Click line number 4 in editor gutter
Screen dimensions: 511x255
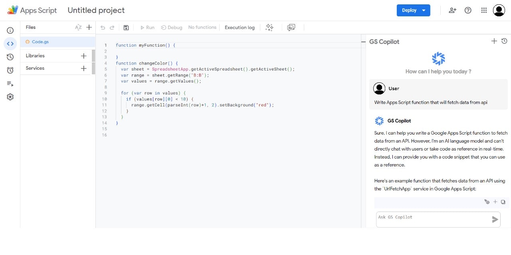(105, 63)
